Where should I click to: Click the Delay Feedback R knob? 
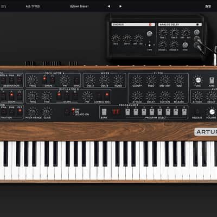coord(174,44)
